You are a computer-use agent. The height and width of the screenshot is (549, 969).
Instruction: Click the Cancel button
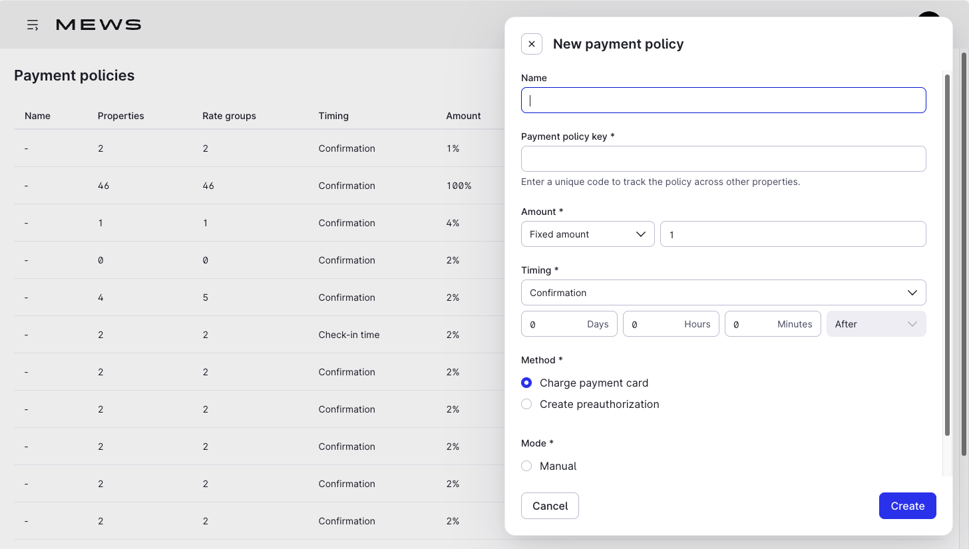[x=550, y=506]
